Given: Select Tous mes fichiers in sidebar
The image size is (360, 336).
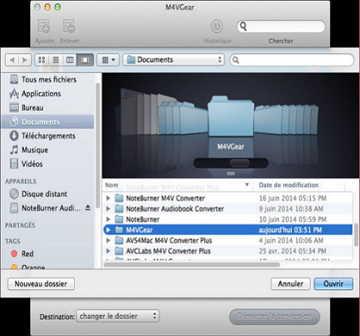Looking at the screenshot, I should [x=47, y=79].
